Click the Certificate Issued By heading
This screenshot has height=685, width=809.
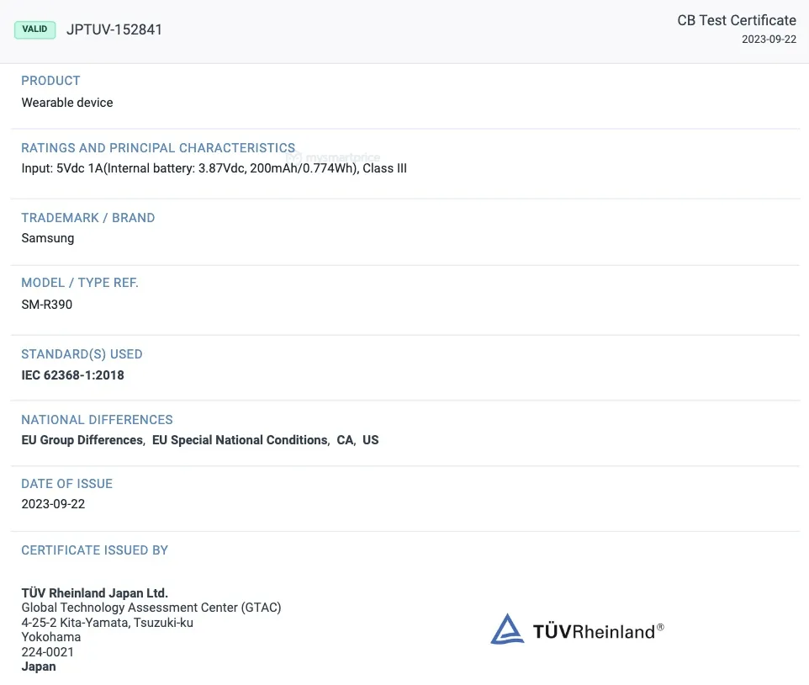(x=94, y=550)
